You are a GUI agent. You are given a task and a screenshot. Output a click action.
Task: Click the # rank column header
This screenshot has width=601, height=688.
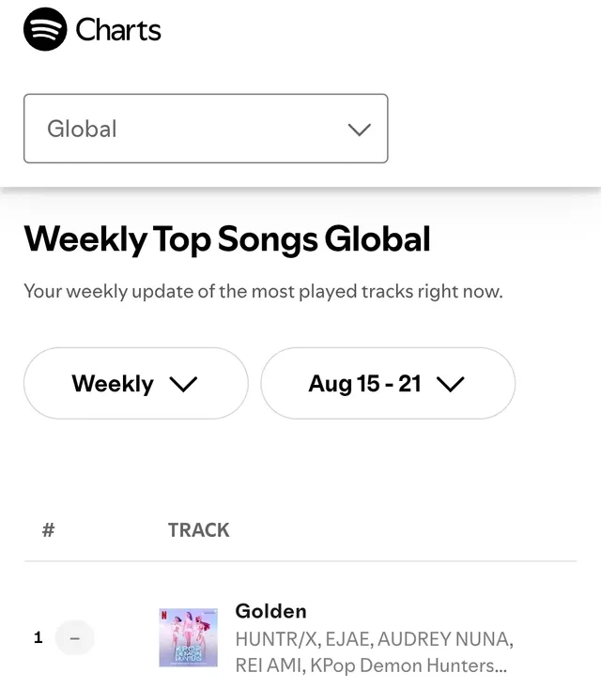pos(49,530)
